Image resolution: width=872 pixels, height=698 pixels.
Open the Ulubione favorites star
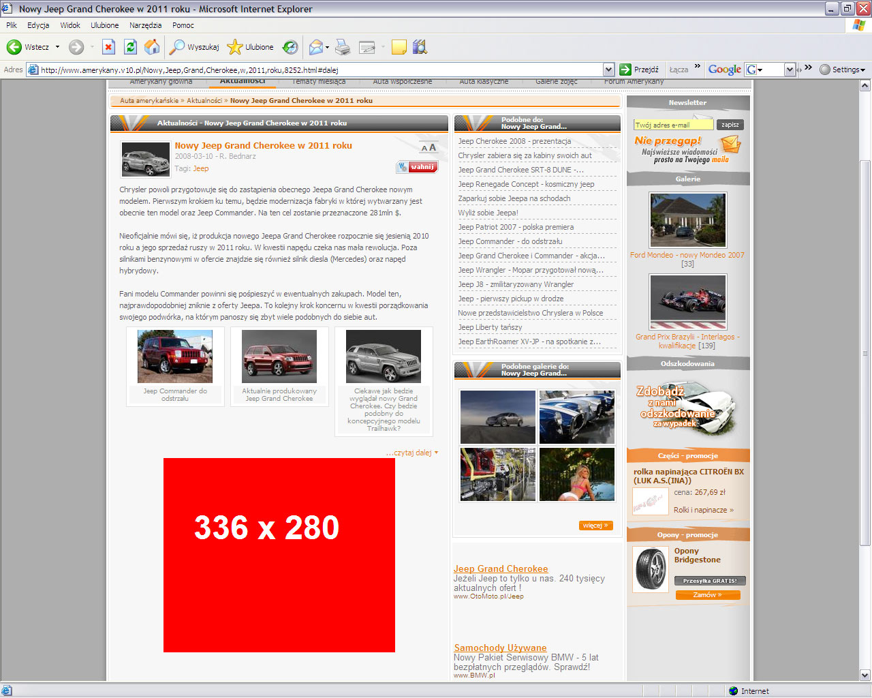coord(234,47)
